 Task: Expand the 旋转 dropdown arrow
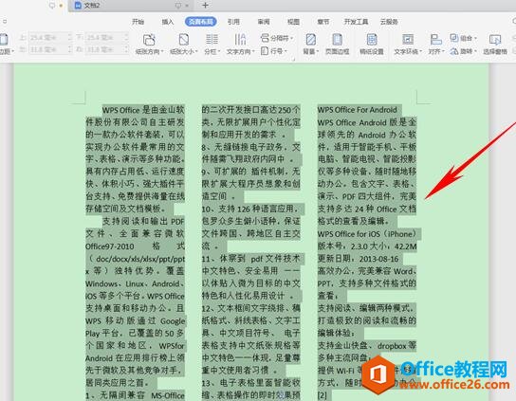476,51
